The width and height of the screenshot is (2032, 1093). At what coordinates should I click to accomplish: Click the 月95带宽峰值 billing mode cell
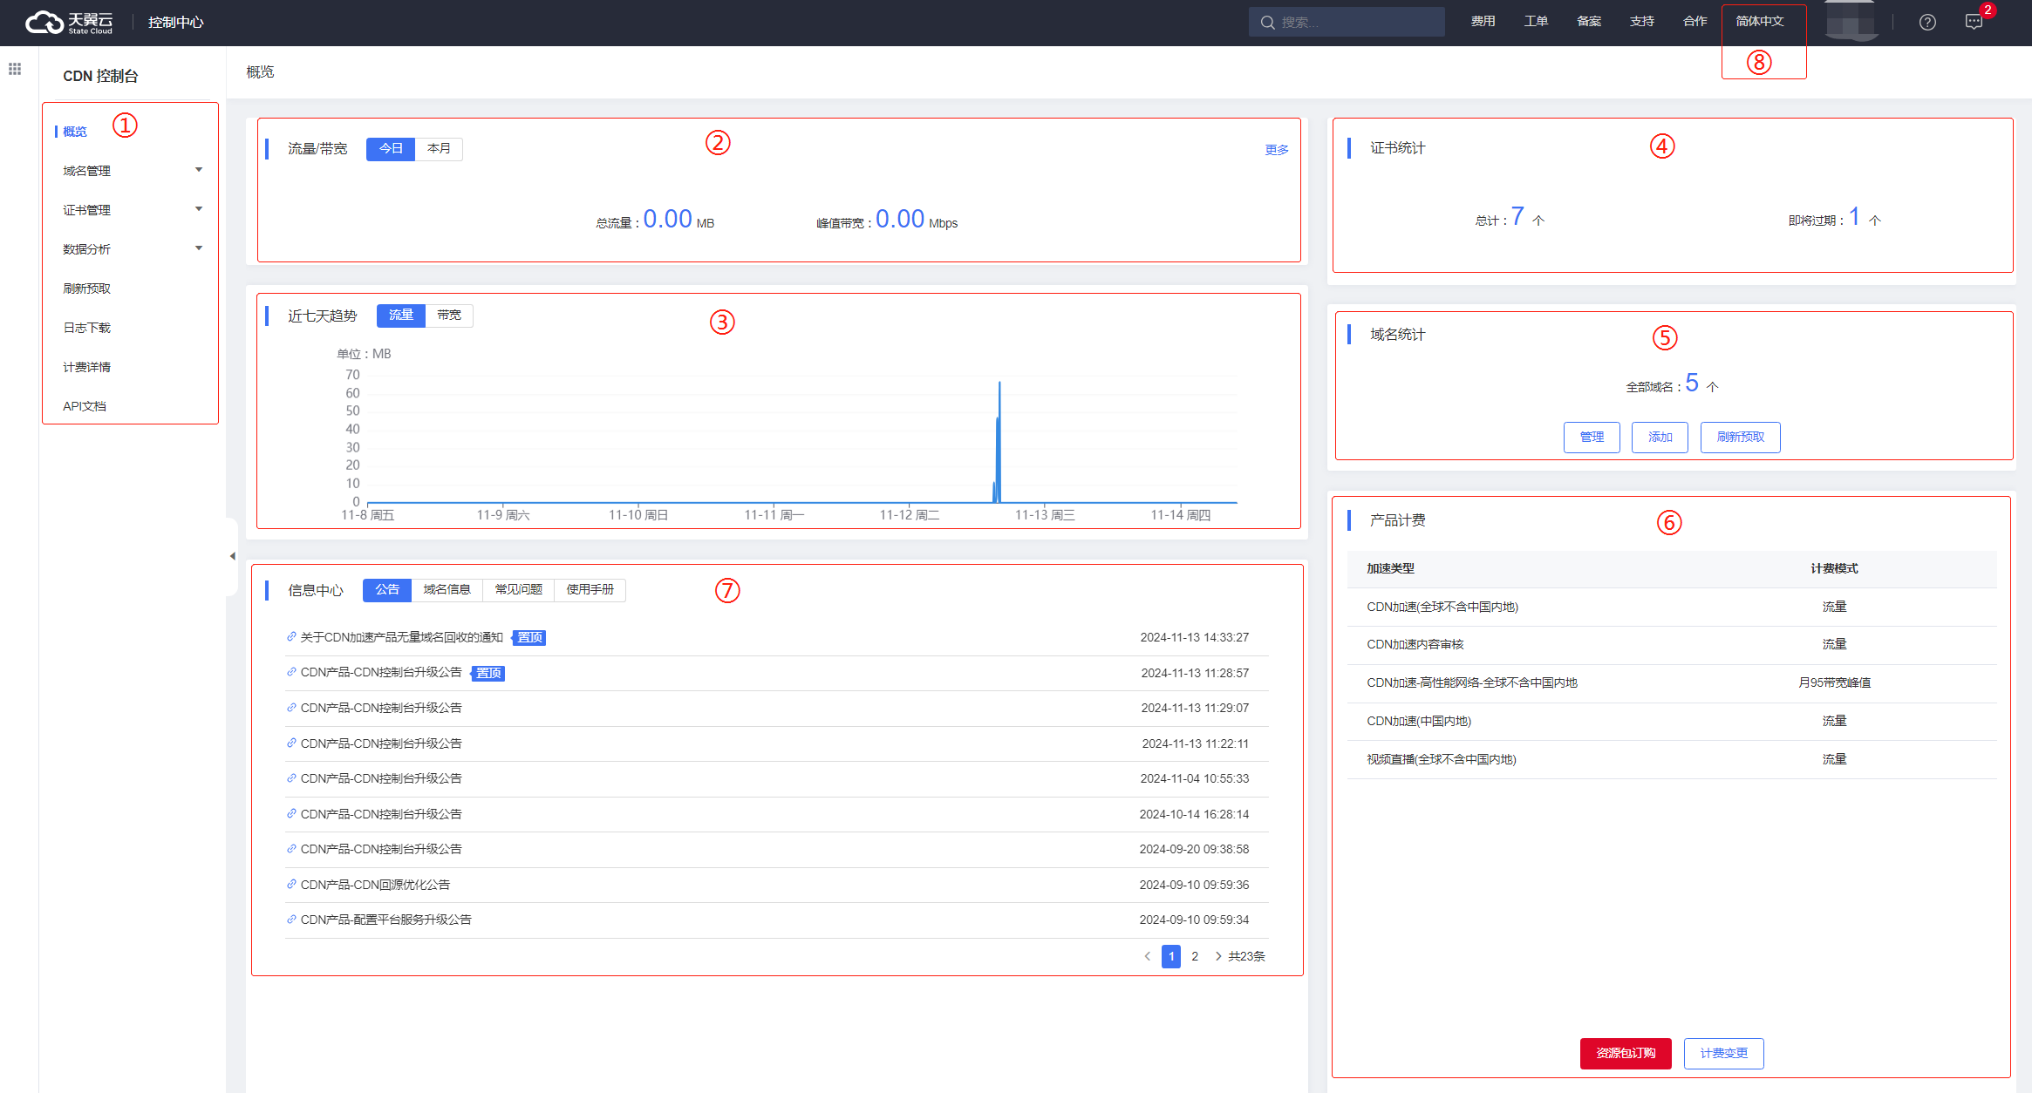(x=1834, y=683)
